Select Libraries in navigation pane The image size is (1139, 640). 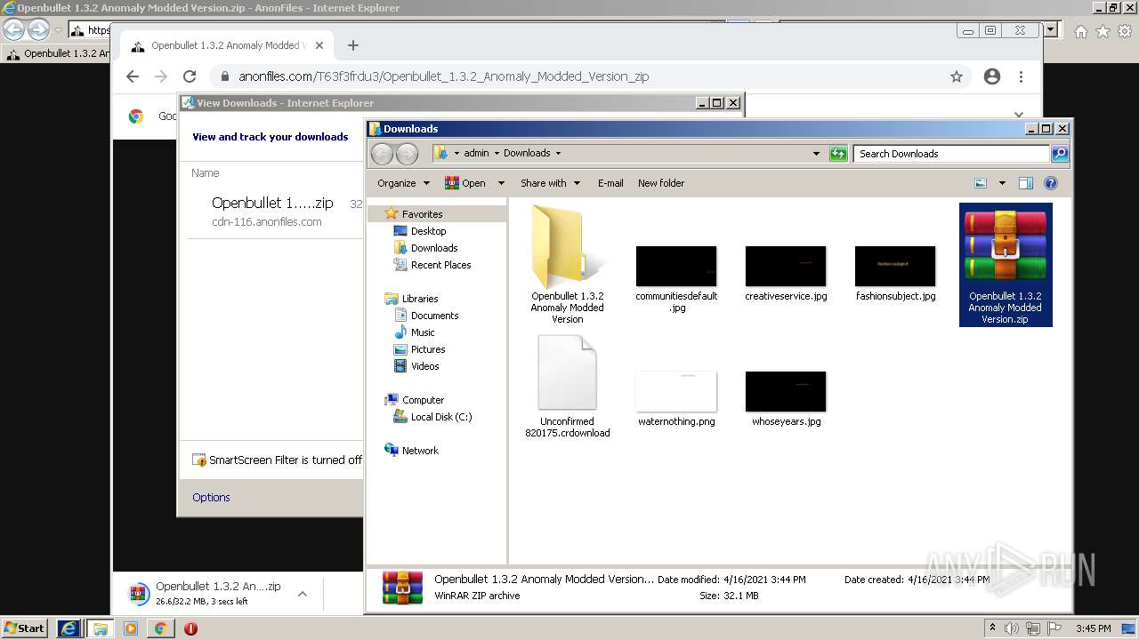420,299
